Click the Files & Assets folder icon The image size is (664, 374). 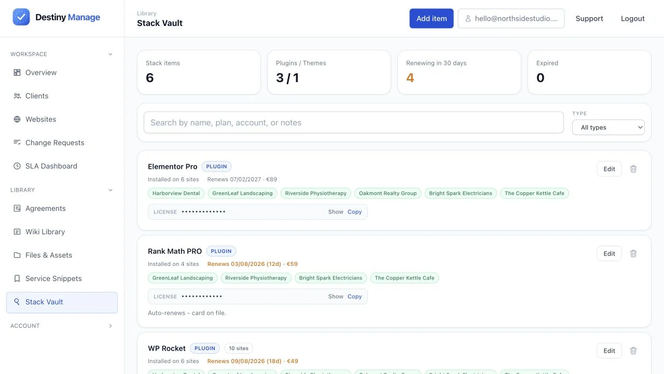[x=17, y=255]
